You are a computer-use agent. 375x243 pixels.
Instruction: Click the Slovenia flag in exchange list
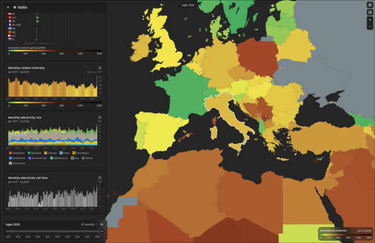(x=10, y=40)
